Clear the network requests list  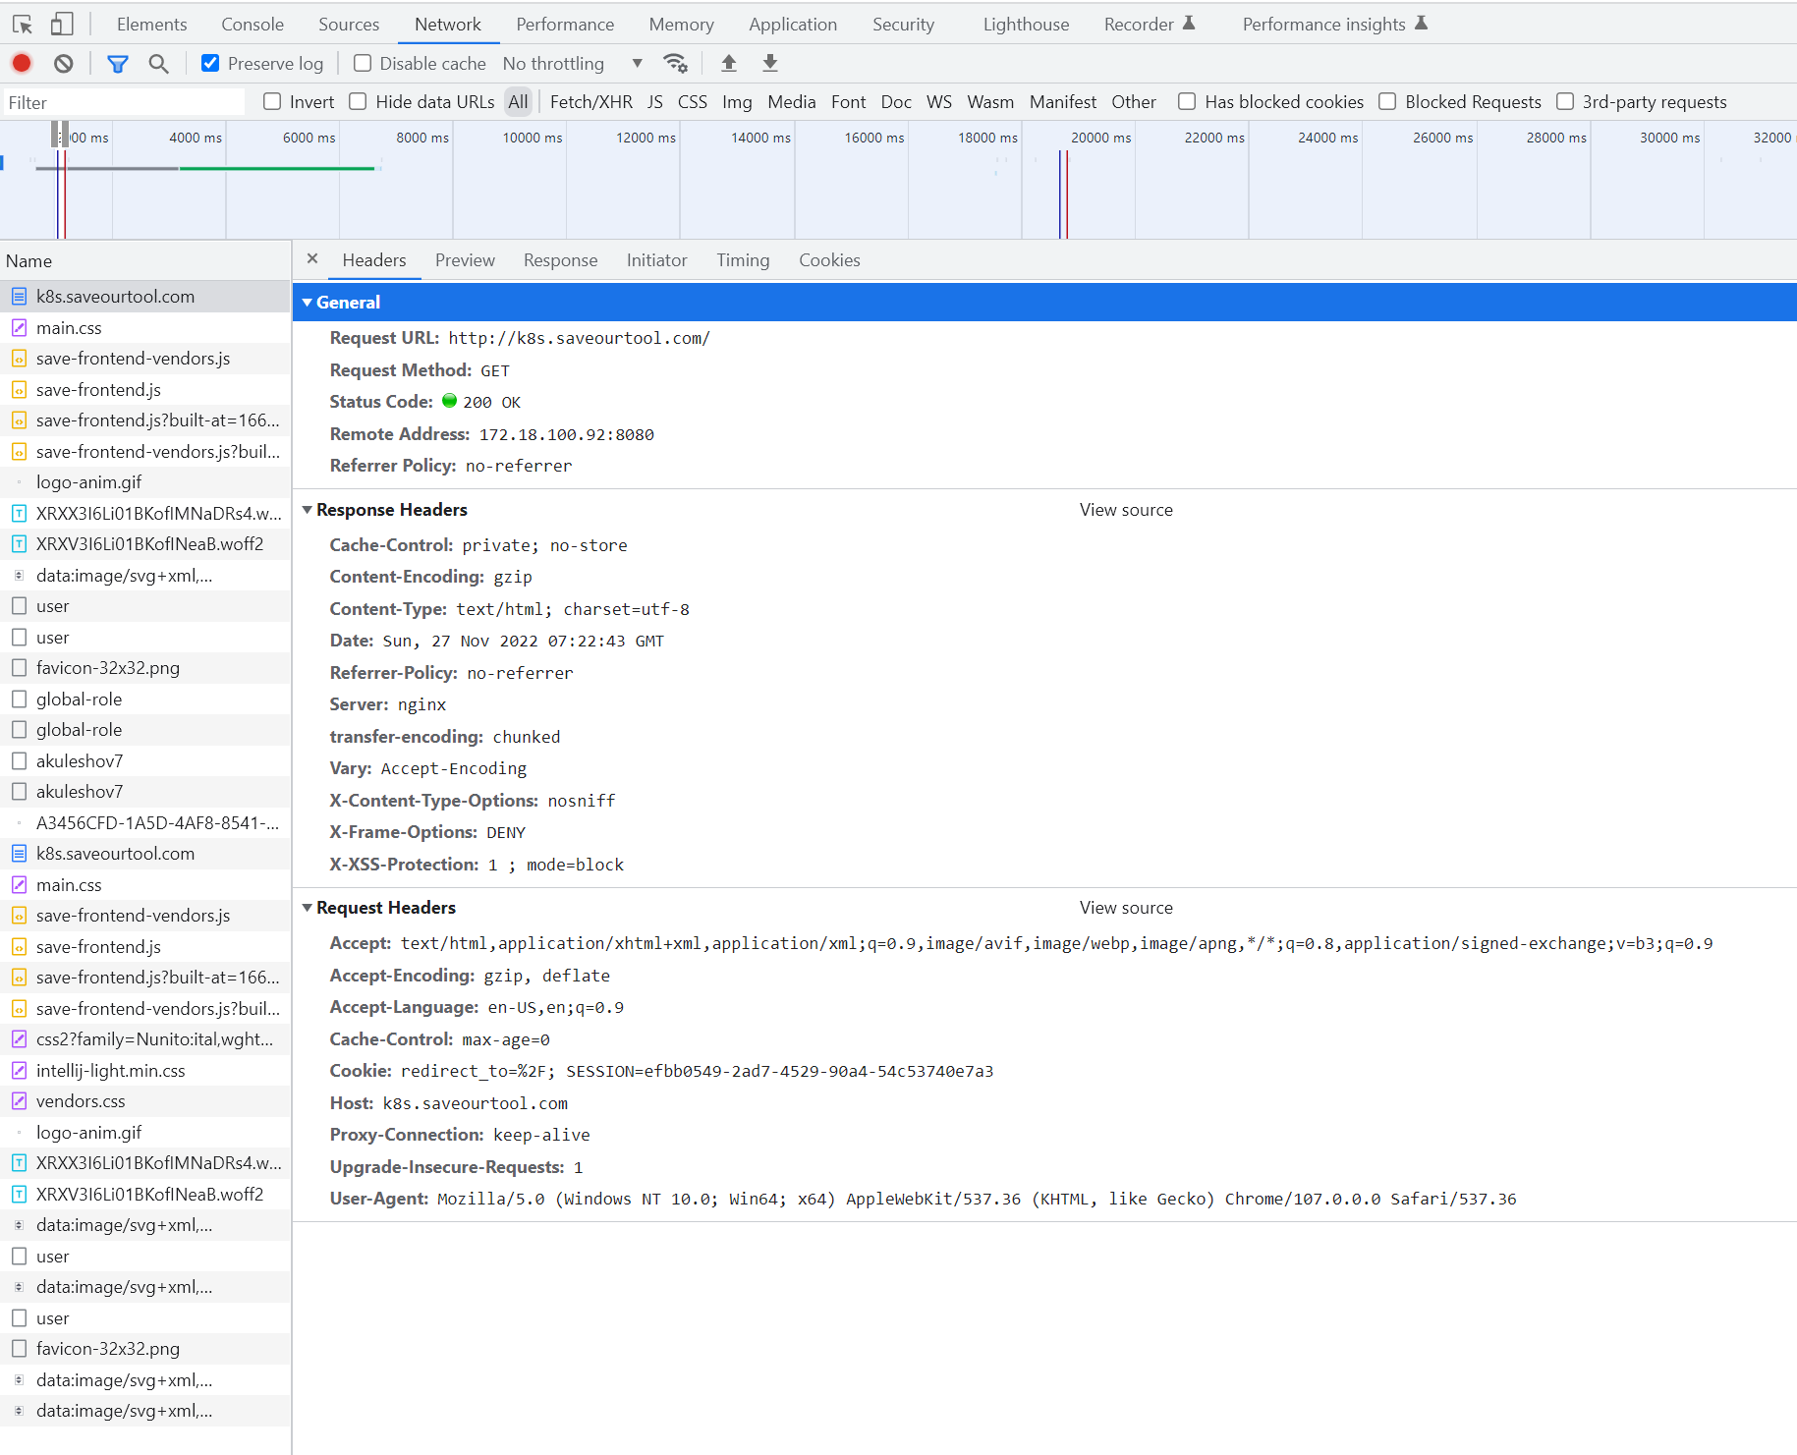(63, 63)
